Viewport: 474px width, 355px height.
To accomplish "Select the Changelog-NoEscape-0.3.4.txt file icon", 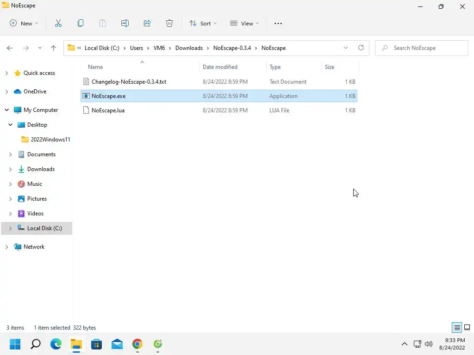I will [86, 81].
